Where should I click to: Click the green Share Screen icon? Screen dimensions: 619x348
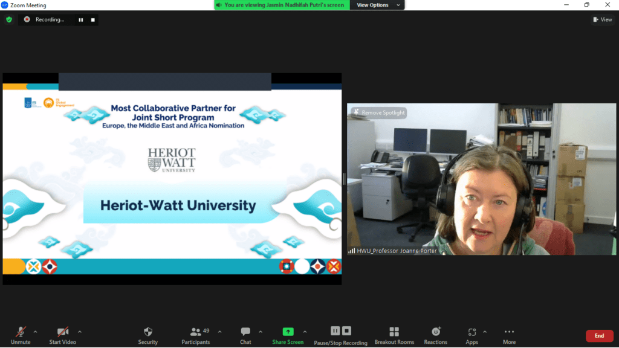(288, 332)
